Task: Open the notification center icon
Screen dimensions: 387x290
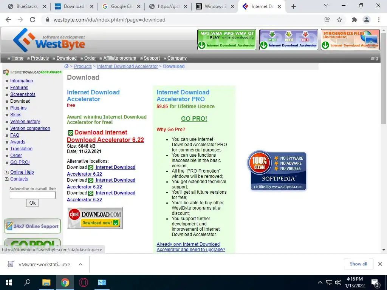Action: click(375, 283)
